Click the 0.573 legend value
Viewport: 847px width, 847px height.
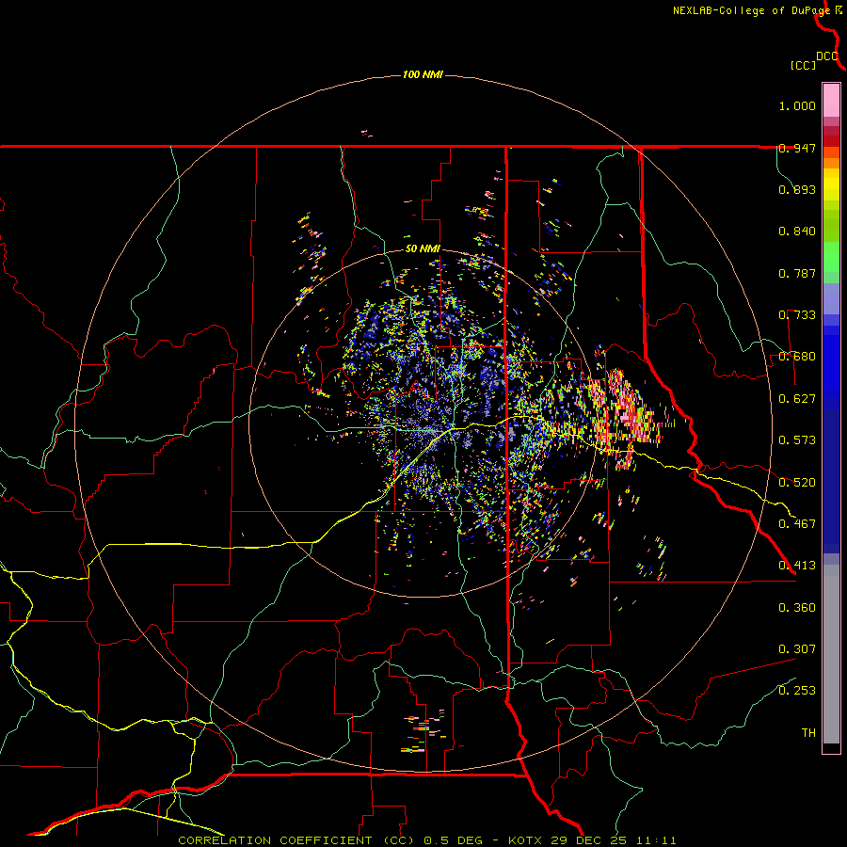[x=797, y=440]
